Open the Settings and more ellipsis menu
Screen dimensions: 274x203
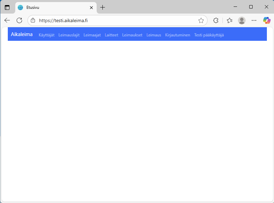(254, 20)
